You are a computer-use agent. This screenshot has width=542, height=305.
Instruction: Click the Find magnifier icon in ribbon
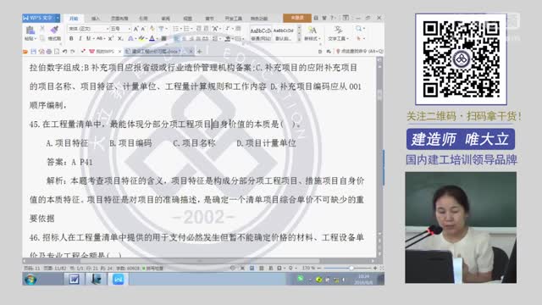[359, 29]
